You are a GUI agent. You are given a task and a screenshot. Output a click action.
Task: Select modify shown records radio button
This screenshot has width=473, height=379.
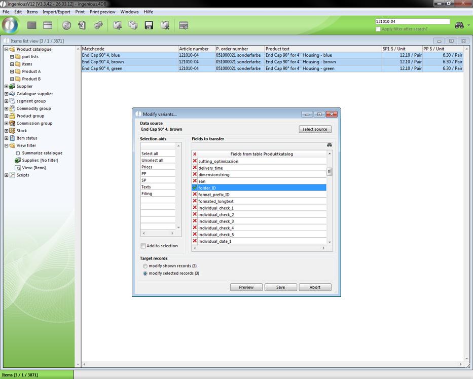click(145, 266)
